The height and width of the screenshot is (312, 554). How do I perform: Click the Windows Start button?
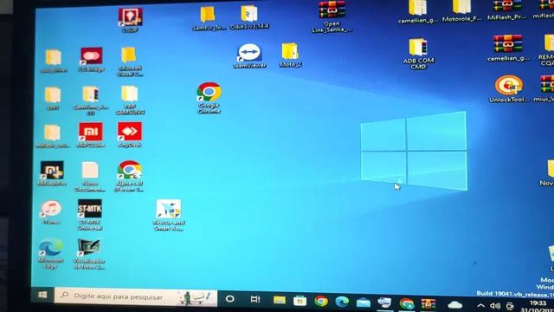42,295
